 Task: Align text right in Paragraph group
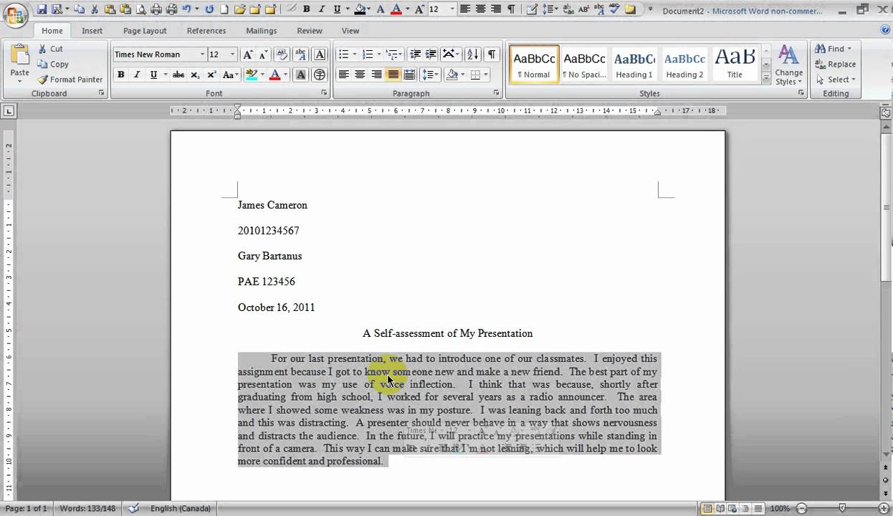376,75
